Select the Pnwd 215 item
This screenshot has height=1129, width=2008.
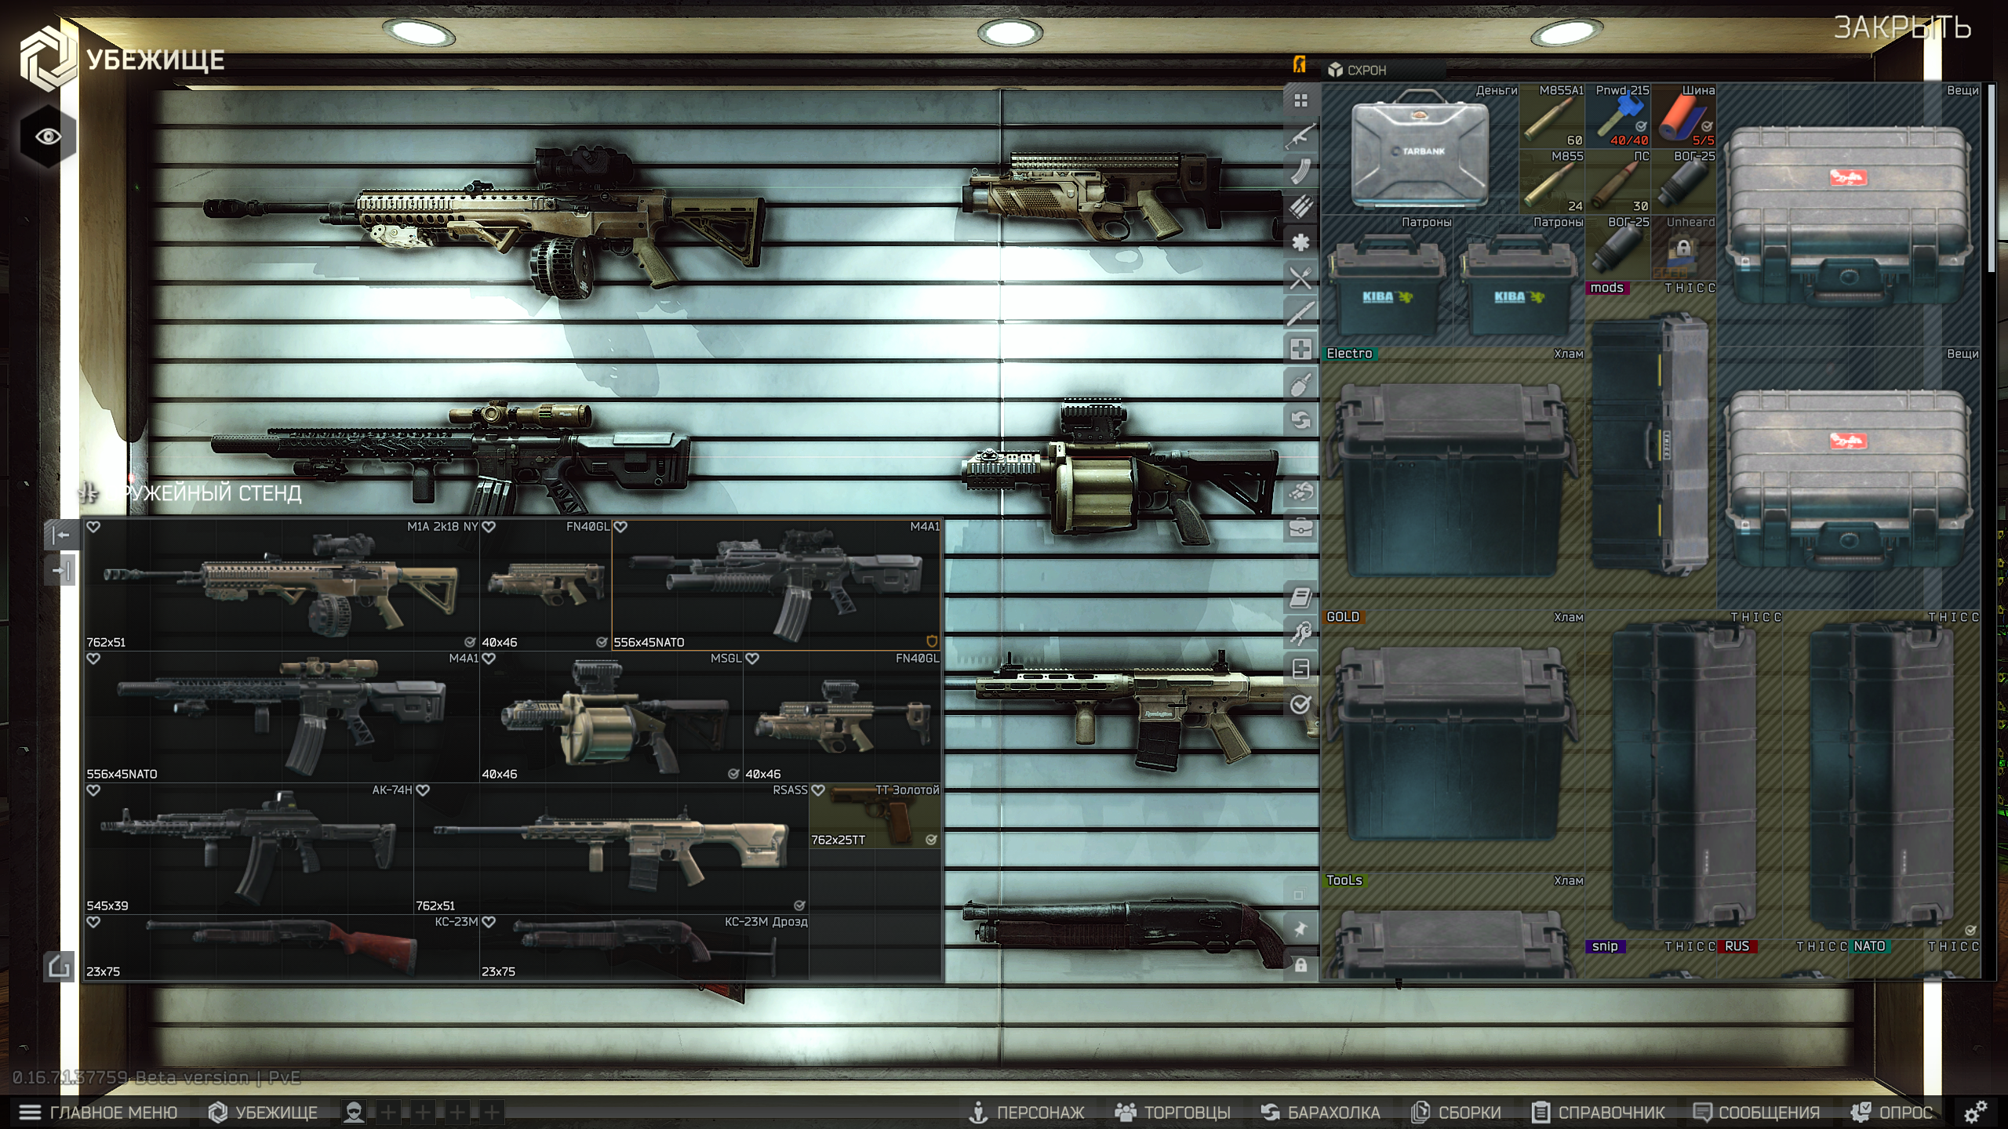(x=1618, y=116)
